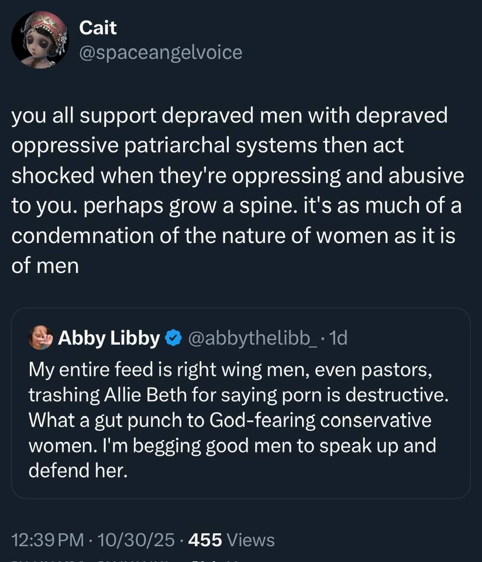Click the main tweet text by Cait

[x=234, y=190]
